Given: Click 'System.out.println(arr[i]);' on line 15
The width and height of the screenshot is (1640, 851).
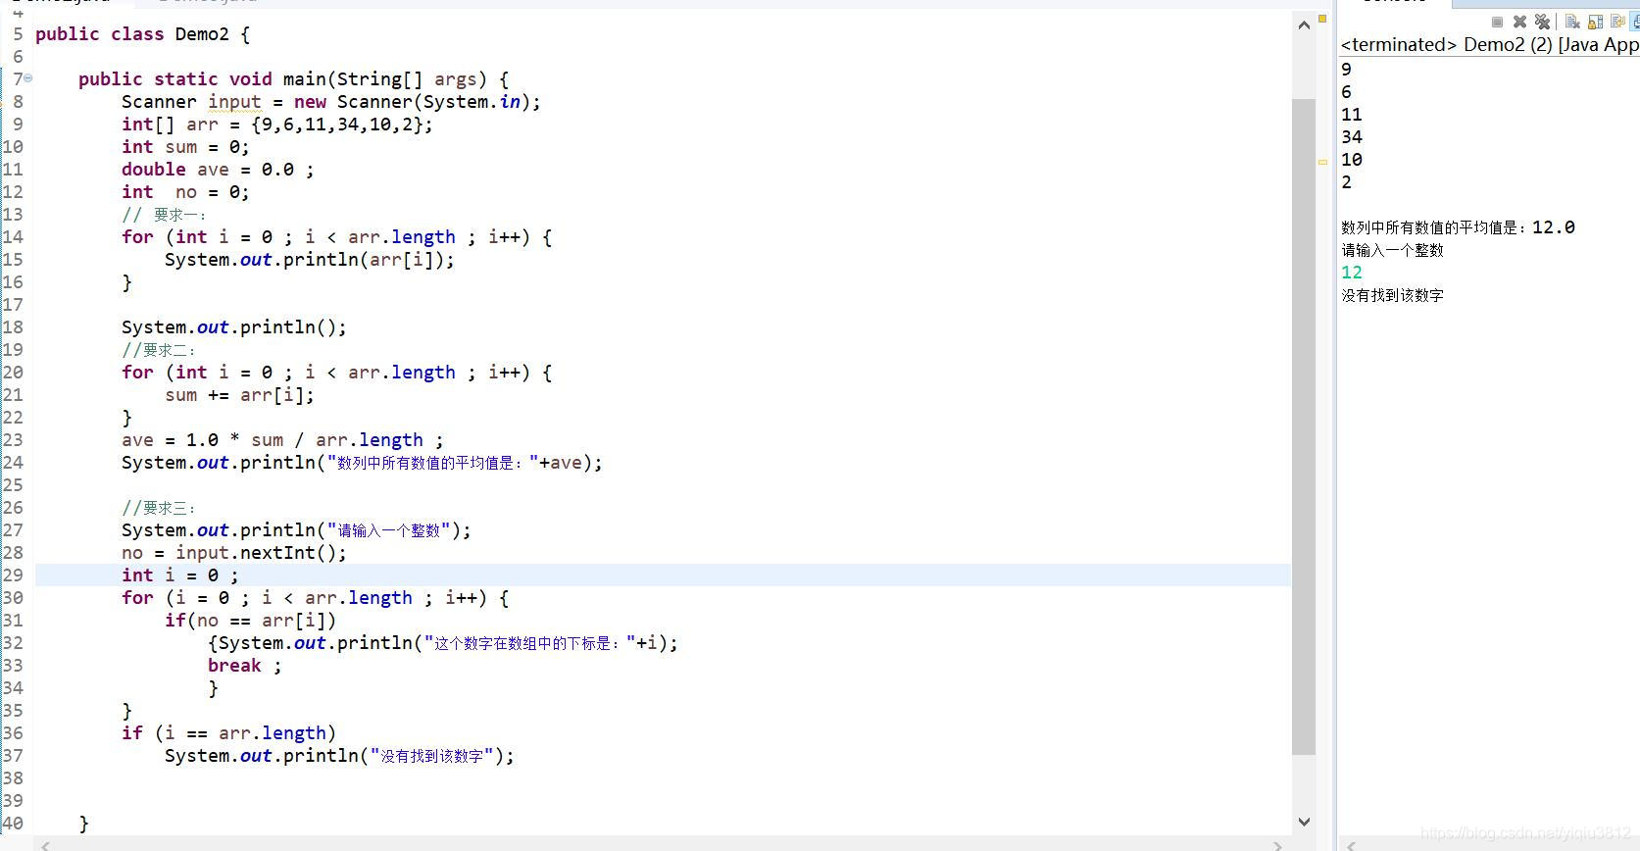Looking at the screenshot, I should [x=310, y=260].
